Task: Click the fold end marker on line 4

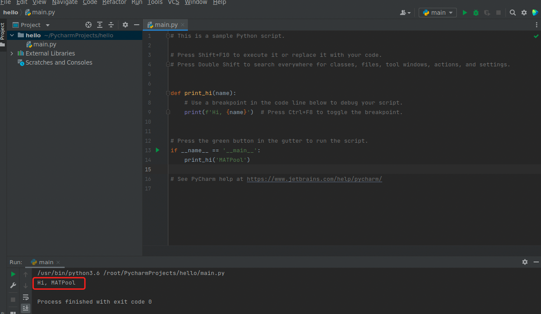Action: (168, 65)
